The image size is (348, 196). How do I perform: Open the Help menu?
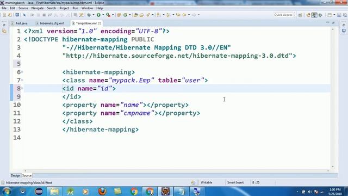pos(100,8)
